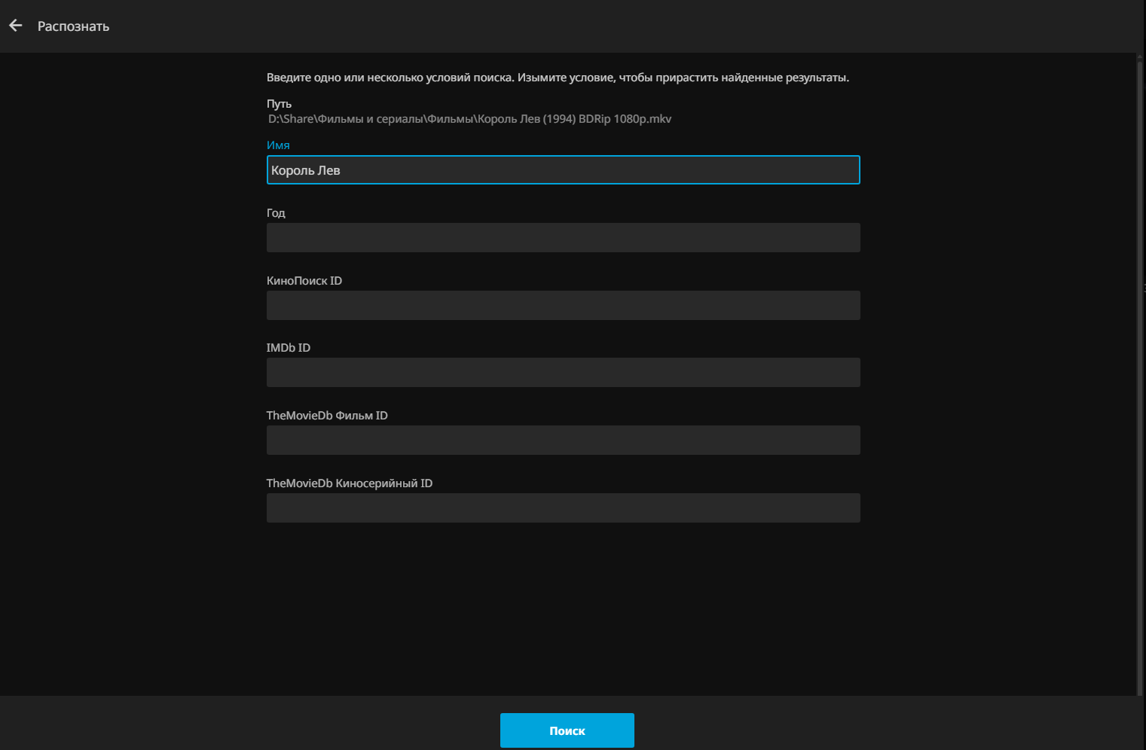Image resolution: width=1146 pixels, height=750 pixels.
Task: Click into the 'IMDb ID' input field
Action: click(x=563, y=373)
